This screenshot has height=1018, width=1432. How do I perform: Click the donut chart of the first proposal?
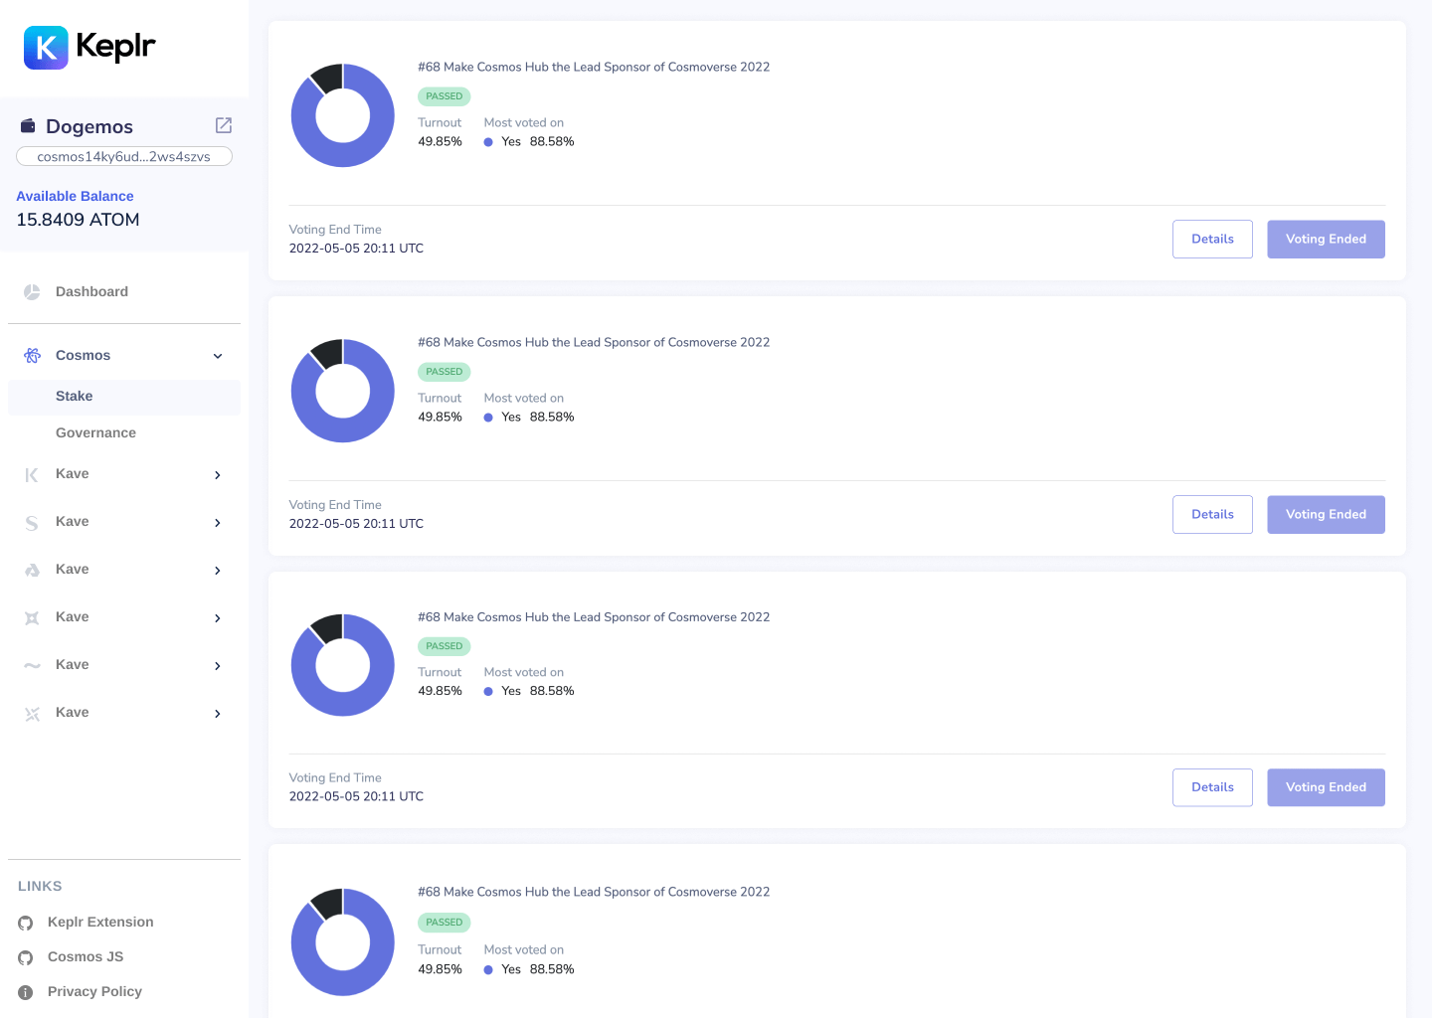coord(342,115)
